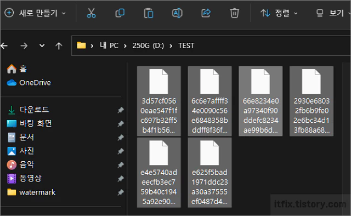Click file name starting e4e5740ad
This screenshot has height=216, width=351.
tap(158, 187)
